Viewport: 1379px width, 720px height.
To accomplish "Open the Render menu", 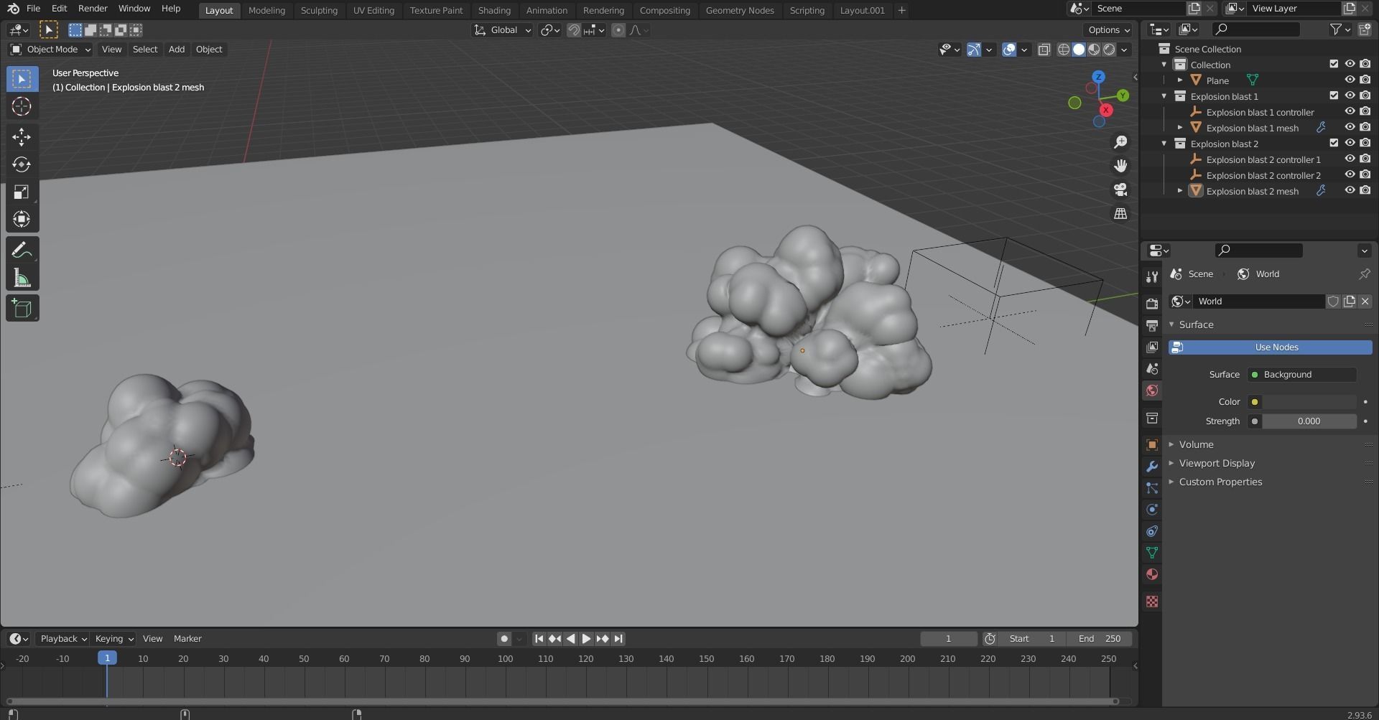I will 92,8.
